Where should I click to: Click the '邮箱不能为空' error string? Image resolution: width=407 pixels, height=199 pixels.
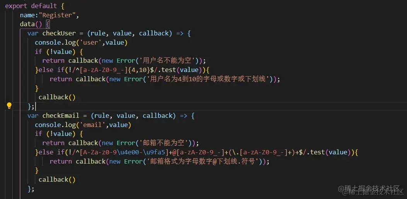[163, 143]
